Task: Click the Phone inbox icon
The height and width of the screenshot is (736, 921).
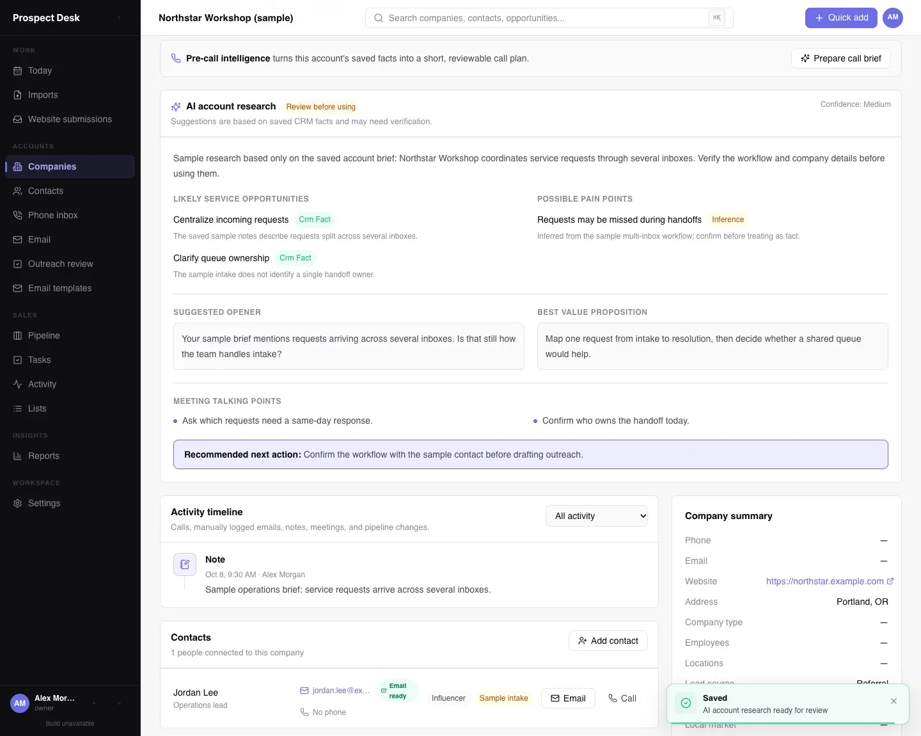Action: (18, 215)
